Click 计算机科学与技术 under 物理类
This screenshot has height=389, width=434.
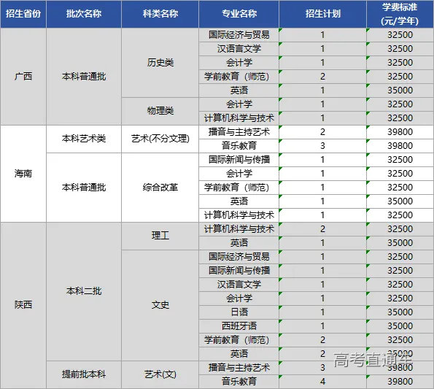(x=239, y=118)
